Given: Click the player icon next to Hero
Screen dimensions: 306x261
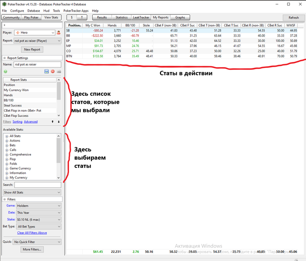Looking at the screenshot, I should point(59,33).
